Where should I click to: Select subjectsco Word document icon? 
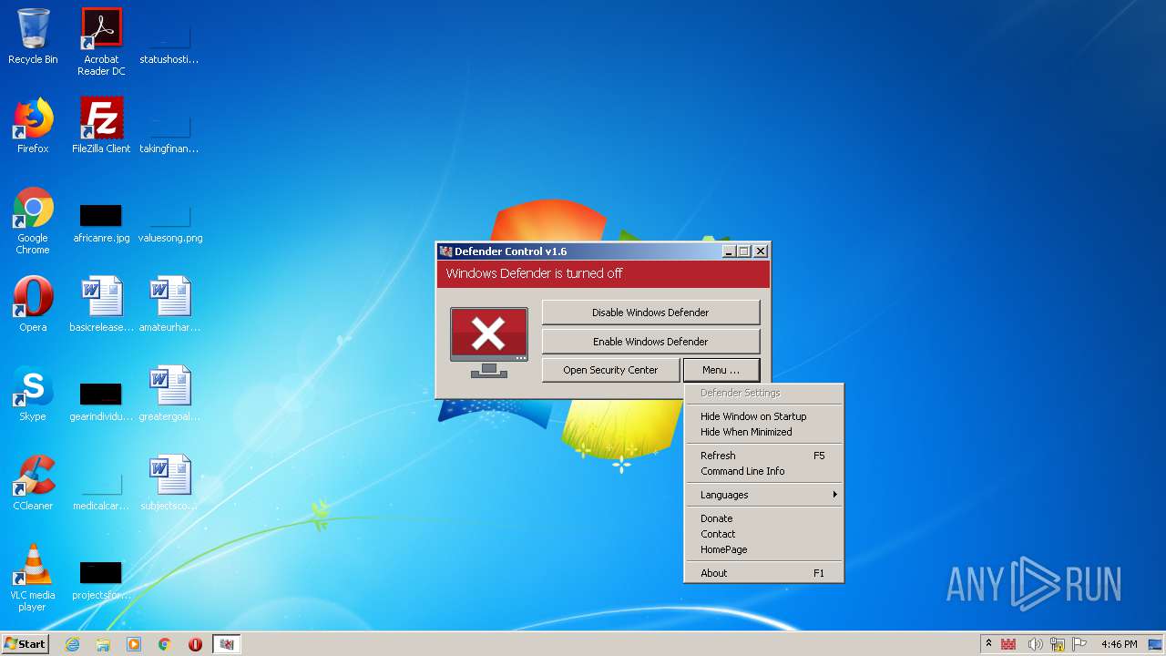coord(169,483)
